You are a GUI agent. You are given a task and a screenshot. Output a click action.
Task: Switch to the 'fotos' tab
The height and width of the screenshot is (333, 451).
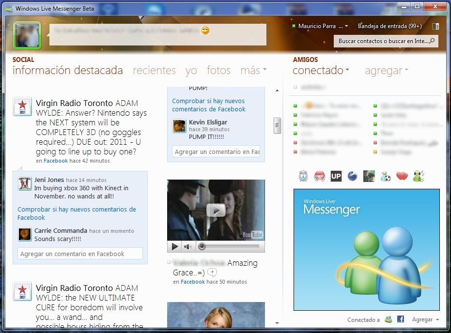218,71
